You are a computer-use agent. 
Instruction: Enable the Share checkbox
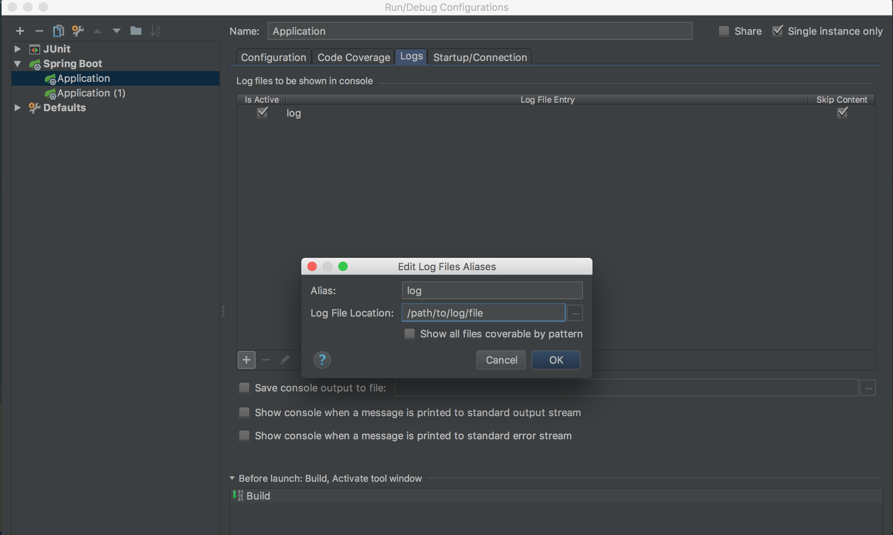pyautogui.click(x=724, y=31)
